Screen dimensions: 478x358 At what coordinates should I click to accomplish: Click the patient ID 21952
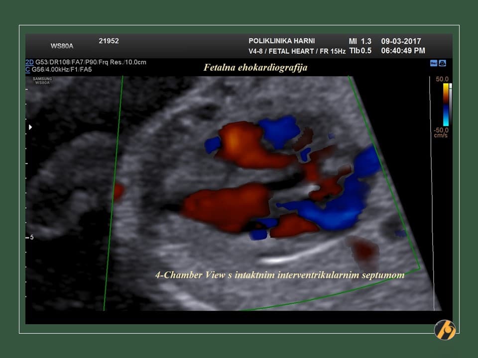109,41
